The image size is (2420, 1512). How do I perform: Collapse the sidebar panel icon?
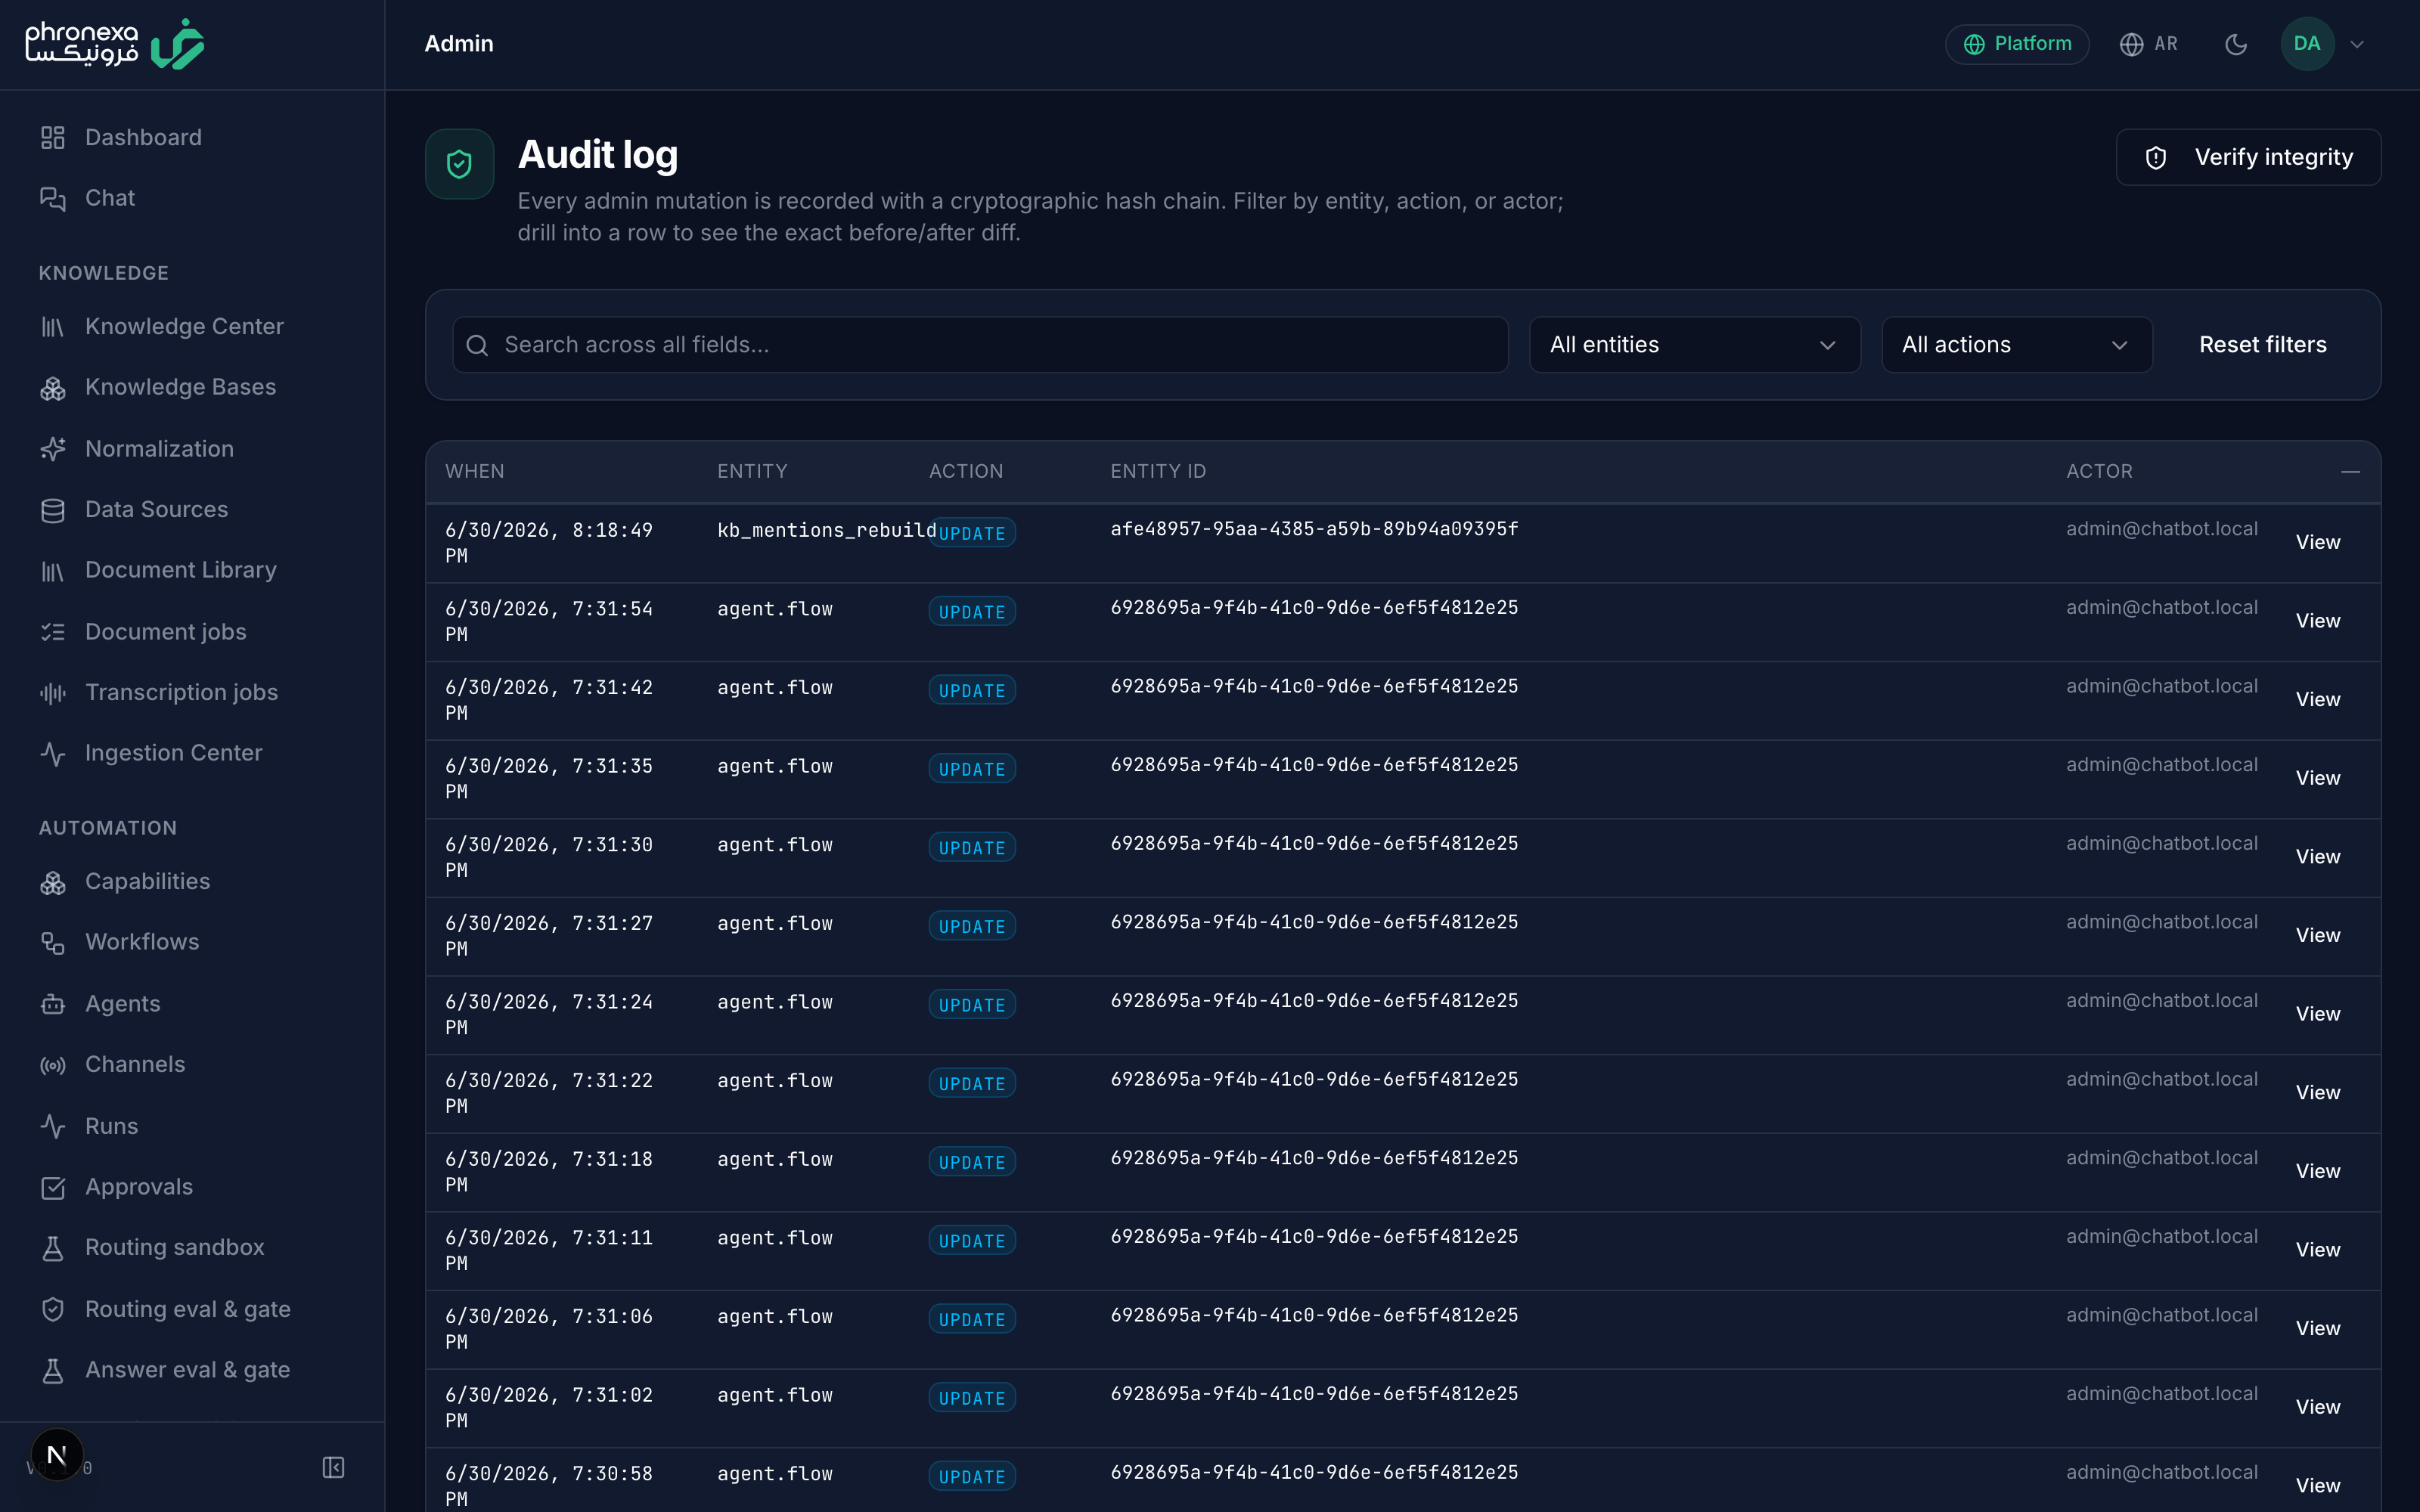coord(333,1467)
